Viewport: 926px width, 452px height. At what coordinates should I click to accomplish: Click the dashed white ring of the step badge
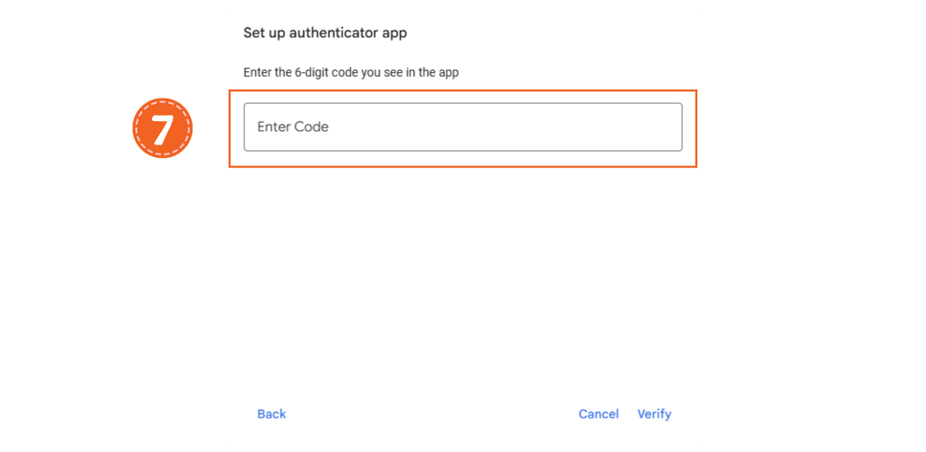163,104
